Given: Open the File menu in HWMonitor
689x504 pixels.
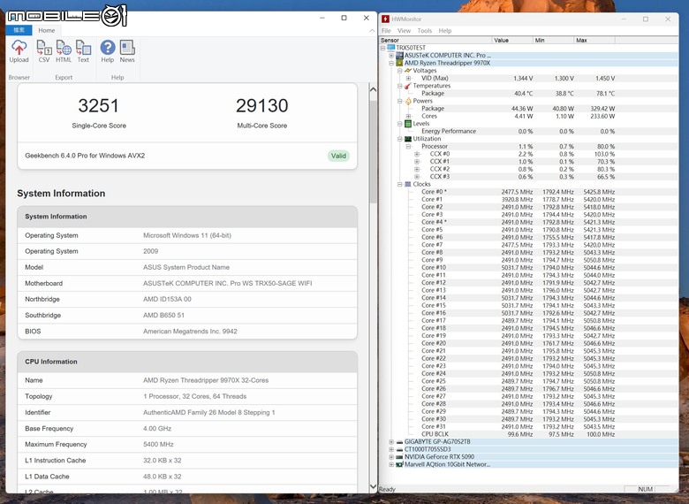Looking at the screenshot, I should (386, 31).
